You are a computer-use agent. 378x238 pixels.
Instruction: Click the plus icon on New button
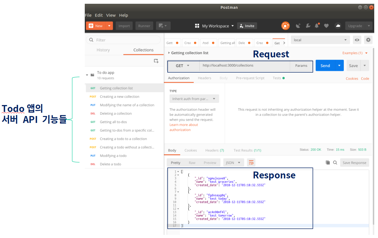pyautogui.click(x=91, y=26)
